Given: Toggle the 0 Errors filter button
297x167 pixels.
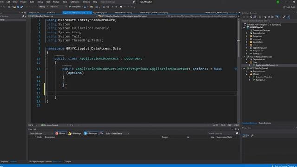Looking at the screenshot, I should pos(61,133).
